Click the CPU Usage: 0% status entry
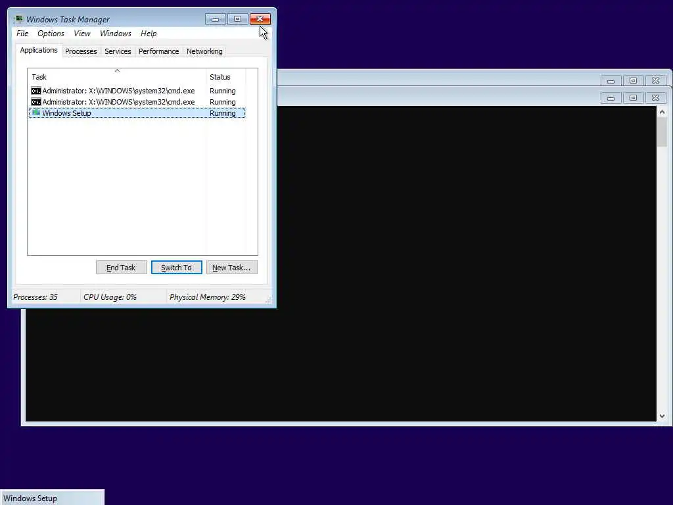This screenshot has height=505, width=673. point(110,297)
